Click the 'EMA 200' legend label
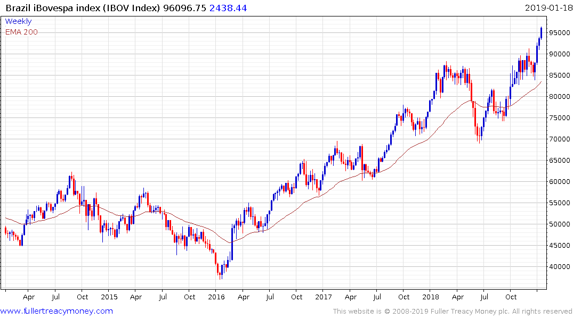The height and width of the screenshot is (319, 573). (x=21, y=32)
